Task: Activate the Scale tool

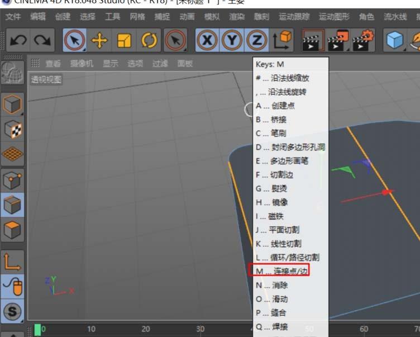Action: 124,40
